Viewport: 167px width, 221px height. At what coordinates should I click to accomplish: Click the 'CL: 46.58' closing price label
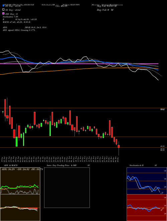click(x=61, y=6)
